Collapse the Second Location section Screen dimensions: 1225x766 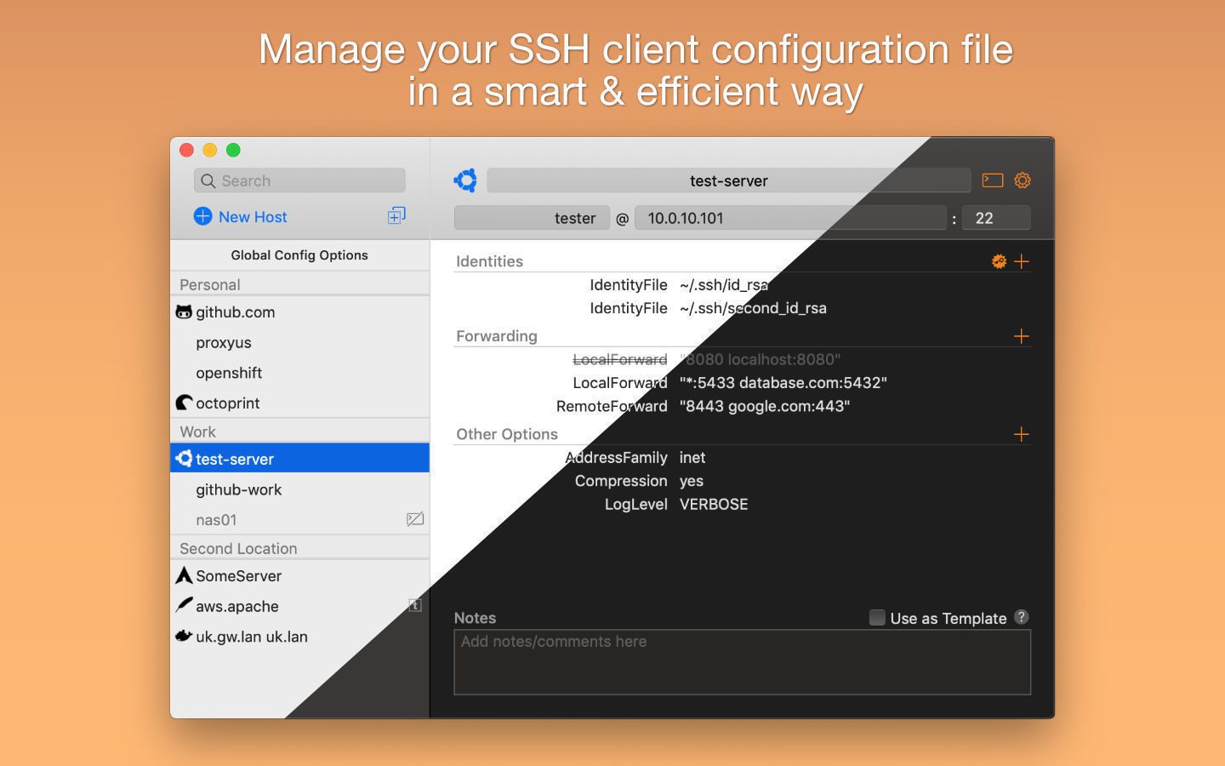(238, 548)
